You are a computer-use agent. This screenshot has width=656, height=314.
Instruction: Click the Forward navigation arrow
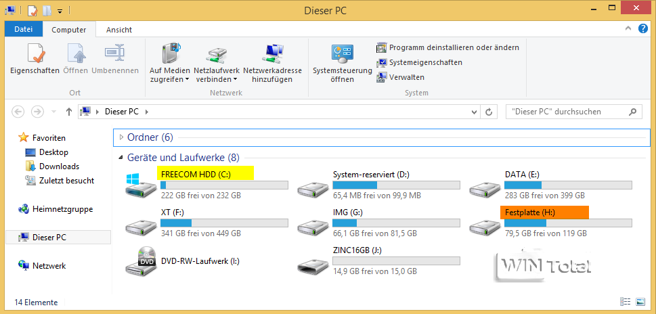(x=38, y=112)
